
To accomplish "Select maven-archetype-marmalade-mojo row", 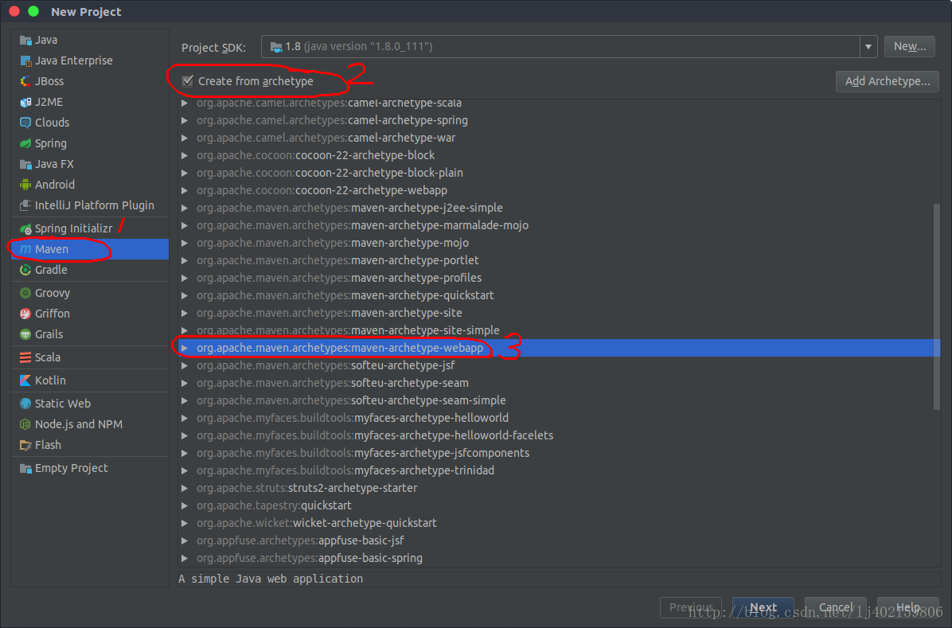I will [559, 225].
